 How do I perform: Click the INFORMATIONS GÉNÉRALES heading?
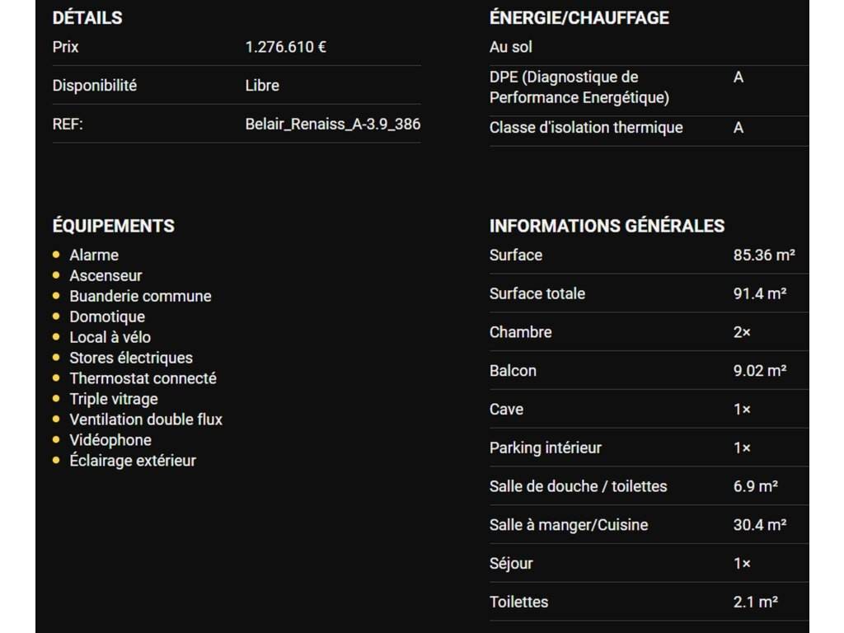tap(607, 226)
